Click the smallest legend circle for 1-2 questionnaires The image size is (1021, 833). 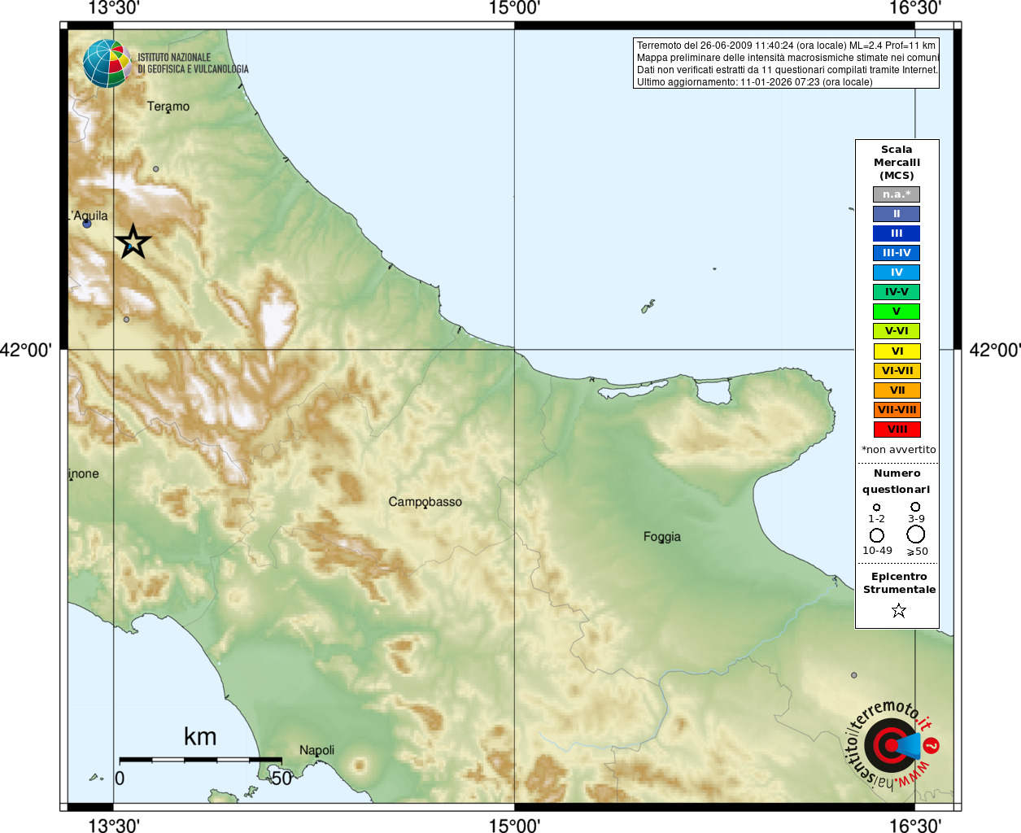[x=876, y=508]
